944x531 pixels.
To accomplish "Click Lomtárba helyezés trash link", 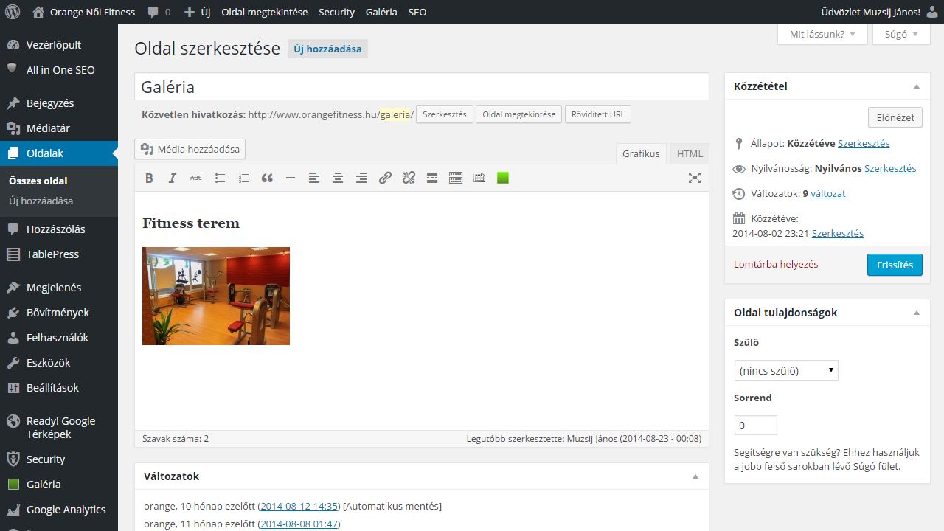I will pyautogui.click(x=776, y=264).
